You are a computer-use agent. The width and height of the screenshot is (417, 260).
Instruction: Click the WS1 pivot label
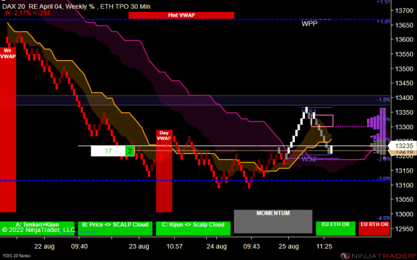tap(308, 111)
